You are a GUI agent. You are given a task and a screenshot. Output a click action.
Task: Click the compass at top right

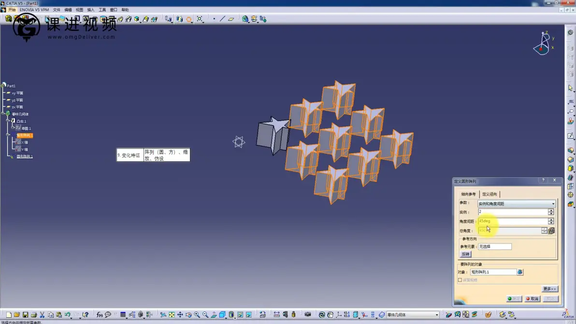point(543,43)
